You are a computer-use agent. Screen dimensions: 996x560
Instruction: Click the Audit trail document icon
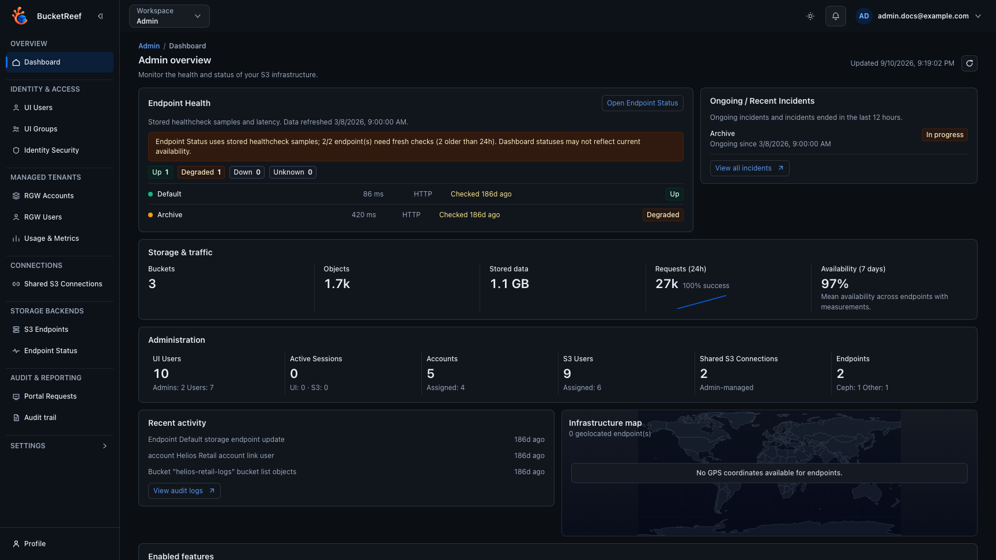tap(16, 418)
